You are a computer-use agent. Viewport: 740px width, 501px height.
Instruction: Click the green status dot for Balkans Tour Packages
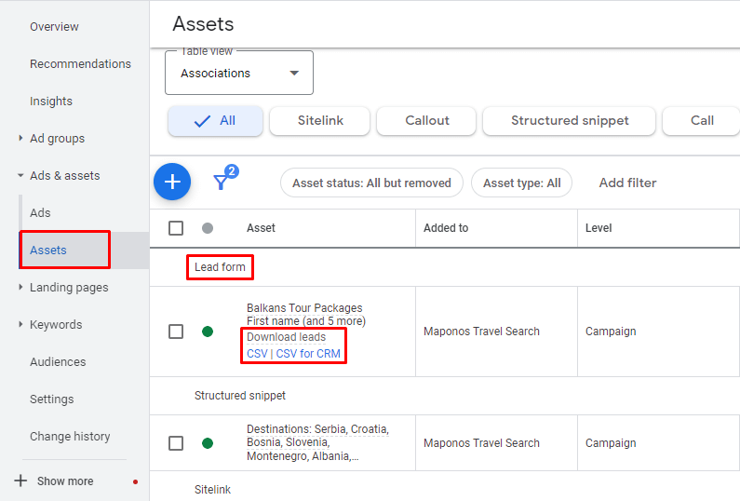pos(208,332)
